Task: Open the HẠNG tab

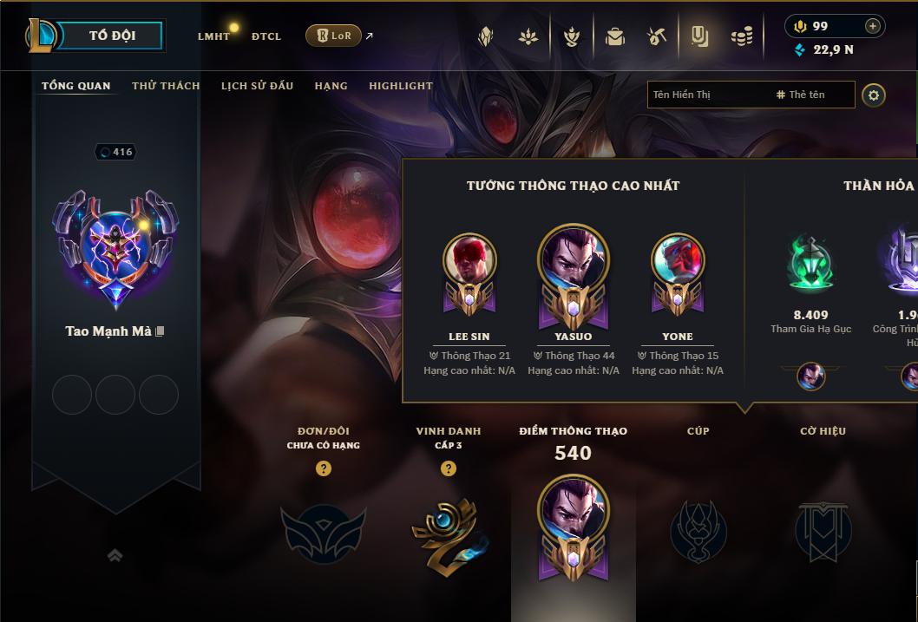Action: (331, 86)
